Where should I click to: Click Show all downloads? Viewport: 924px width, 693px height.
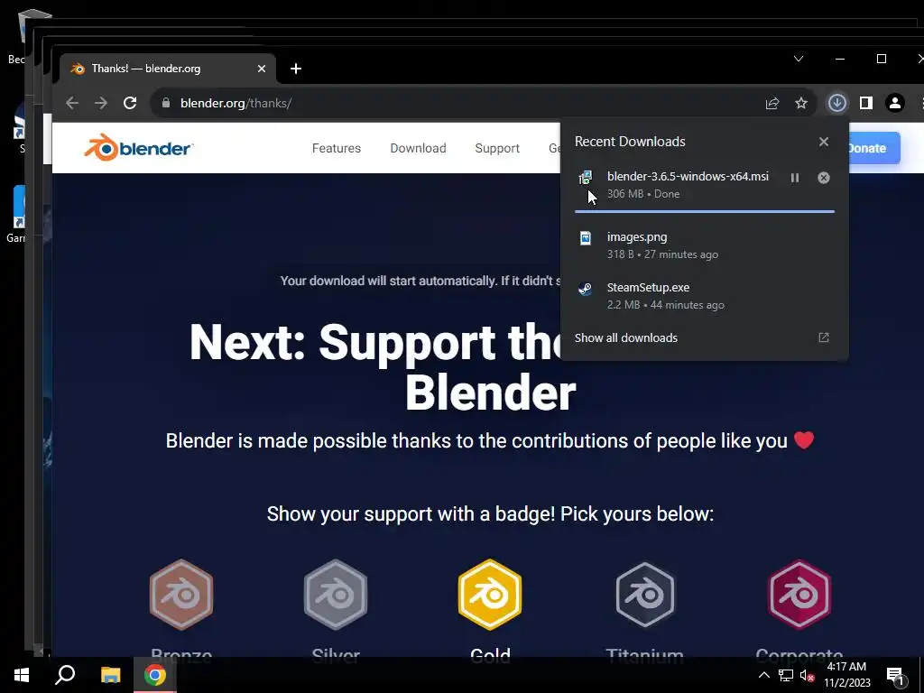click(626, 337)
